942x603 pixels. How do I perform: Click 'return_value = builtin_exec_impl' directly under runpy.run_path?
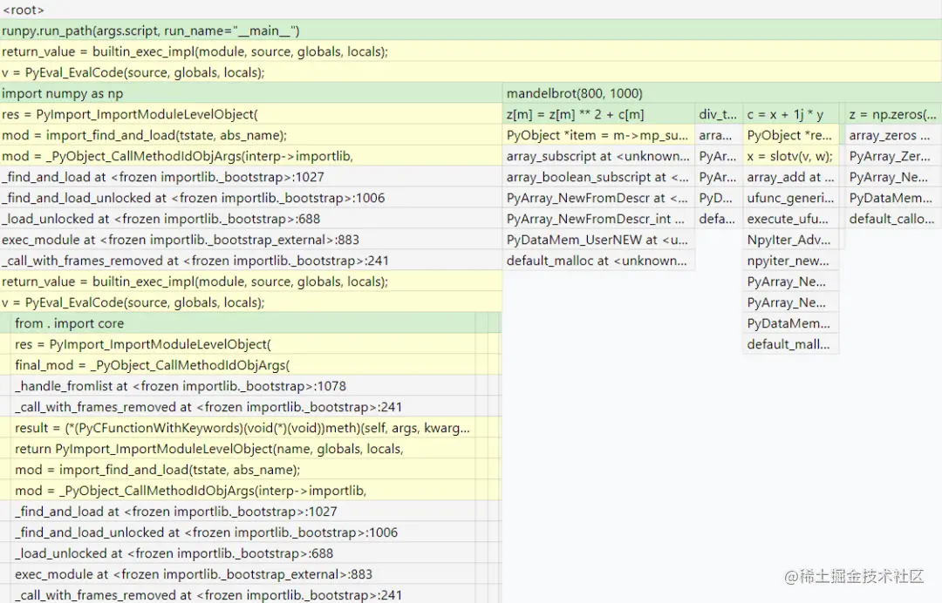[x=471, y=51]
